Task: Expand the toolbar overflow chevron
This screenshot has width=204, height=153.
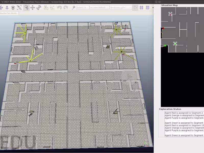Action: coord(152,8)
